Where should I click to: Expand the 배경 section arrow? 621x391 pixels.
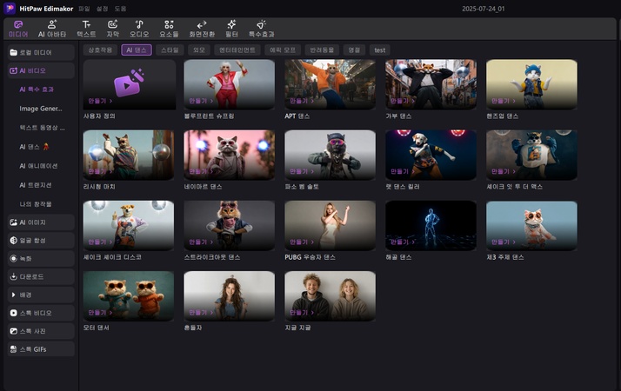13,295
